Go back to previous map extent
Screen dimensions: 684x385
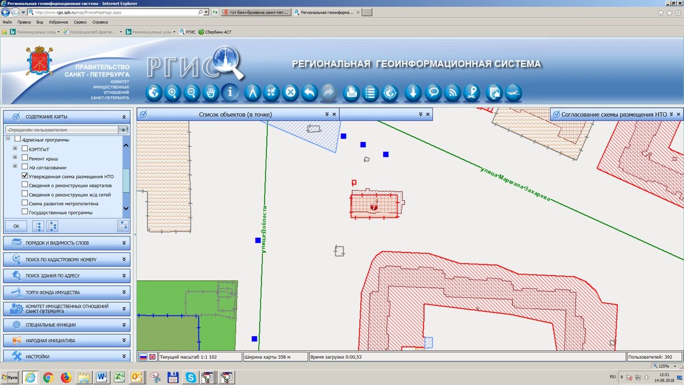coord(310,92)
